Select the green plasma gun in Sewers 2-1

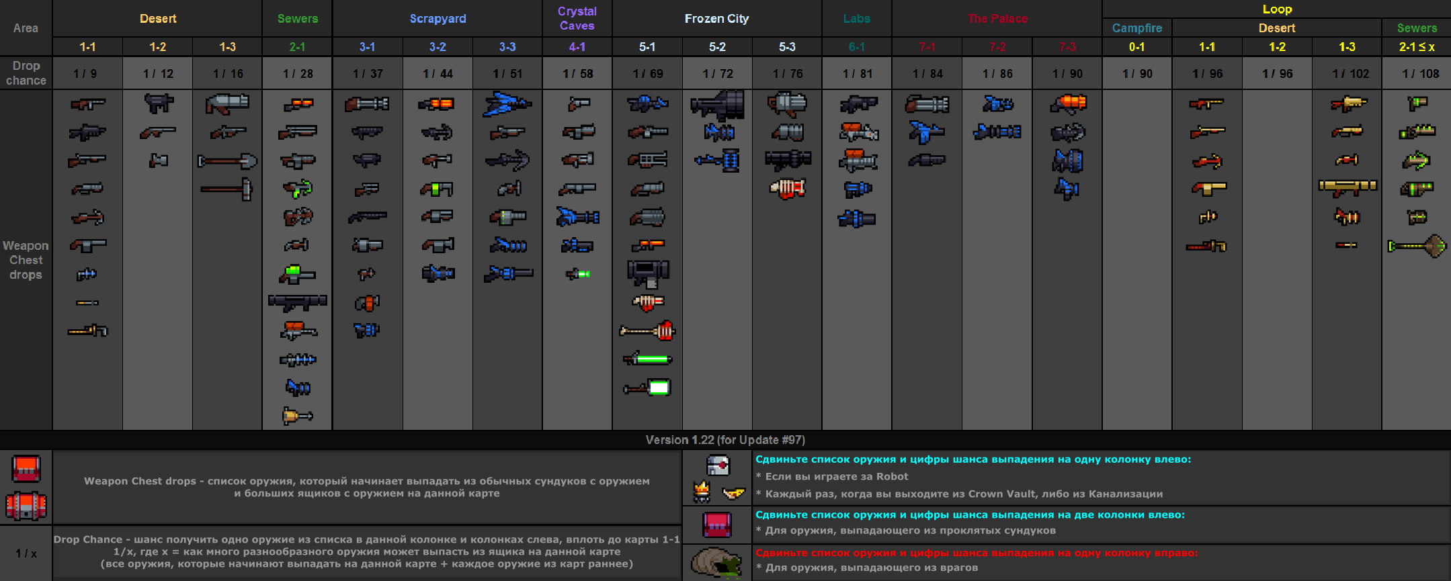tap(297, 274)
